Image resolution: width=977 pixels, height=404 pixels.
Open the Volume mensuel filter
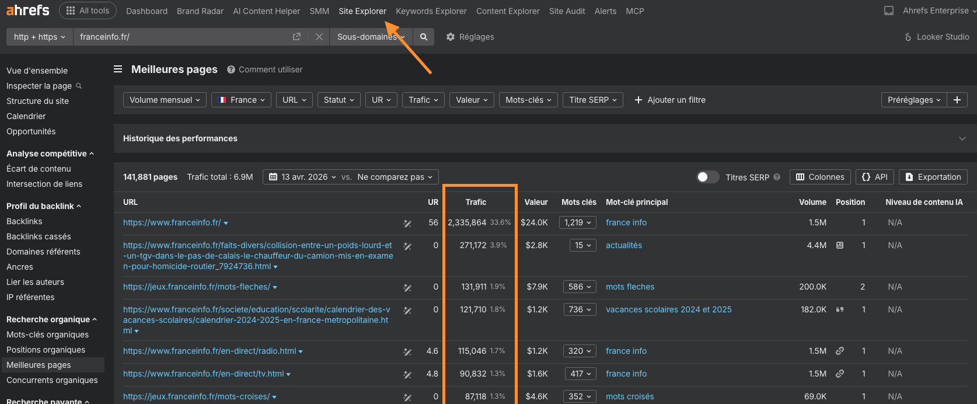[165, 100]
